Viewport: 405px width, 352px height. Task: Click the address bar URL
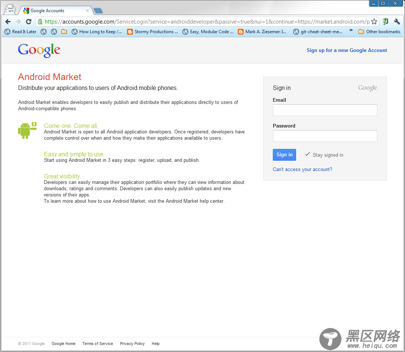click(x=207, y=22)
